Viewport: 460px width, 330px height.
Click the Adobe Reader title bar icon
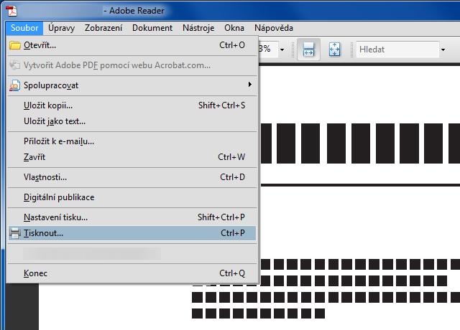11,11
